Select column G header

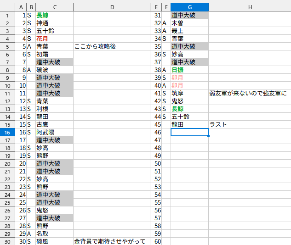(189, 7)
